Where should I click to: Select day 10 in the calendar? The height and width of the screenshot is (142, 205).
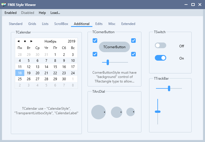(73, 61)
